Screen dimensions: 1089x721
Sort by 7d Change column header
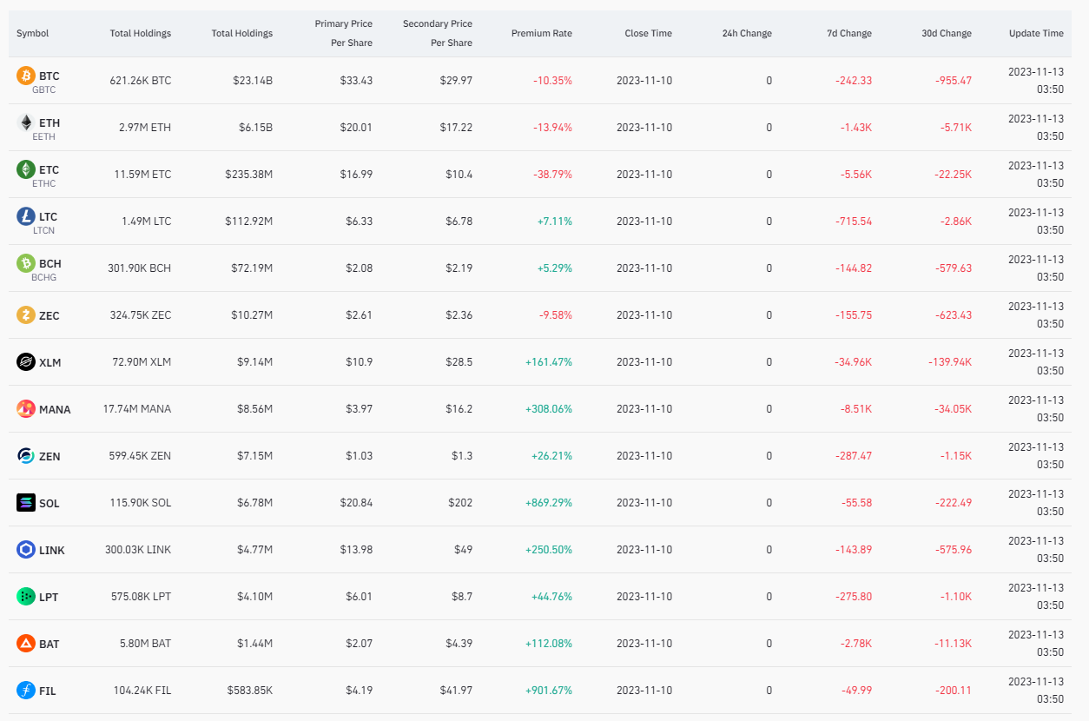(848, 34)
